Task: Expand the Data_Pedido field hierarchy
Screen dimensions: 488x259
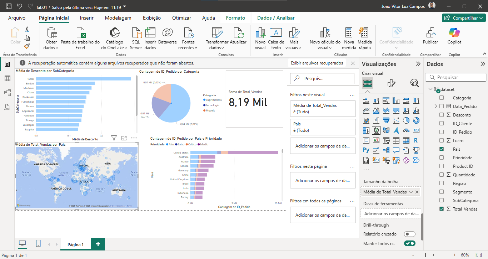Action: point(436,106)
